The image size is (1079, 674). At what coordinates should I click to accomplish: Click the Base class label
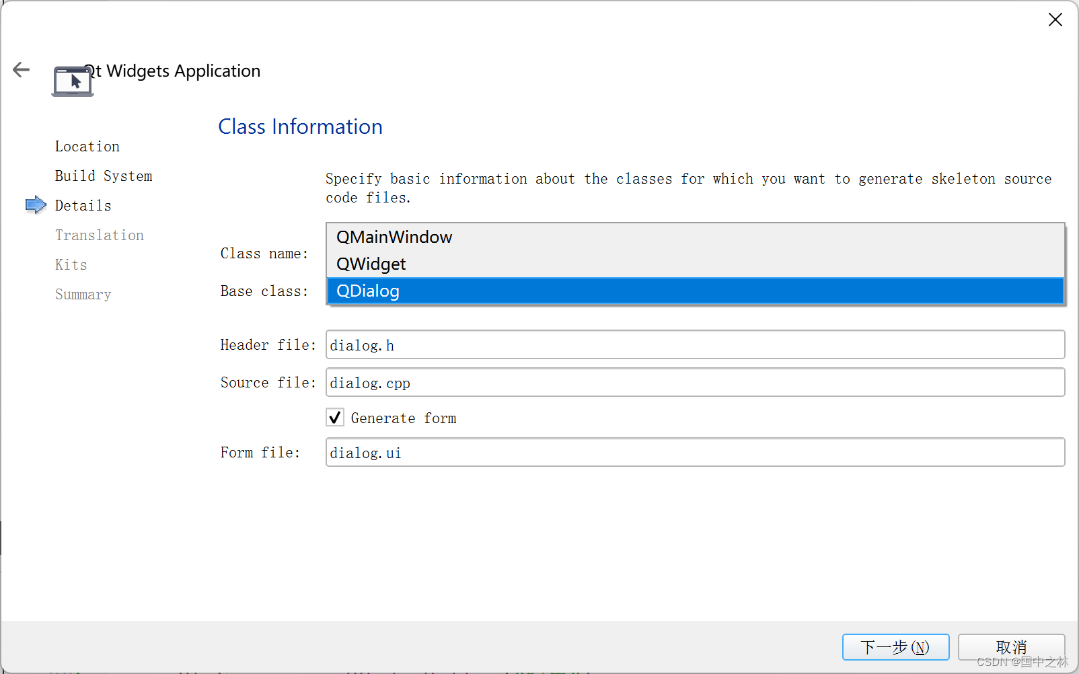pyautogui.click(x=264, y=291)
